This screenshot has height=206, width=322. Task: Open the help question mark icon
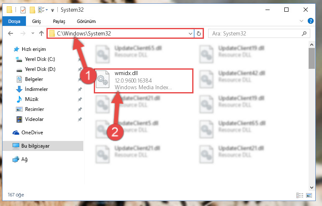coord(311,21)
